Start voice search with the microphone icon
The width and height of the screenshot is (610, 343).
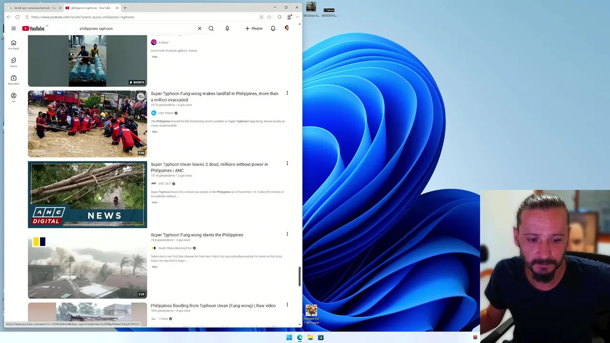click(x=227, y=29)
